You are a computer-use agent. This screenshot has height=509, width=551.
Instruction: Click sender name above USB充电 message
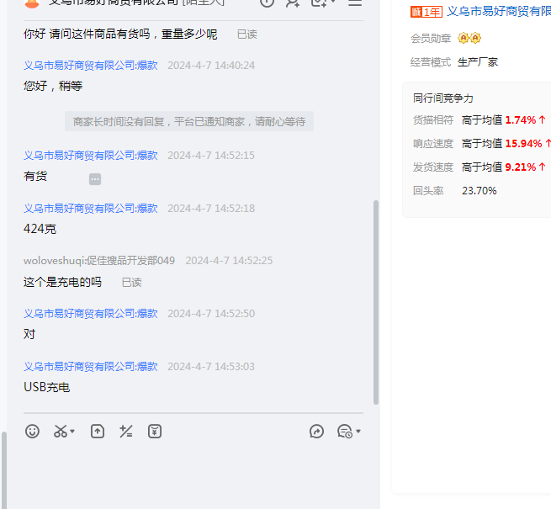[x=90, y=367]
